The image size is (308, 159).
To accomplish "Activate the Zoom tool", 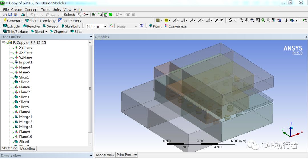I will pyautogui.click(x=242, y=20).
